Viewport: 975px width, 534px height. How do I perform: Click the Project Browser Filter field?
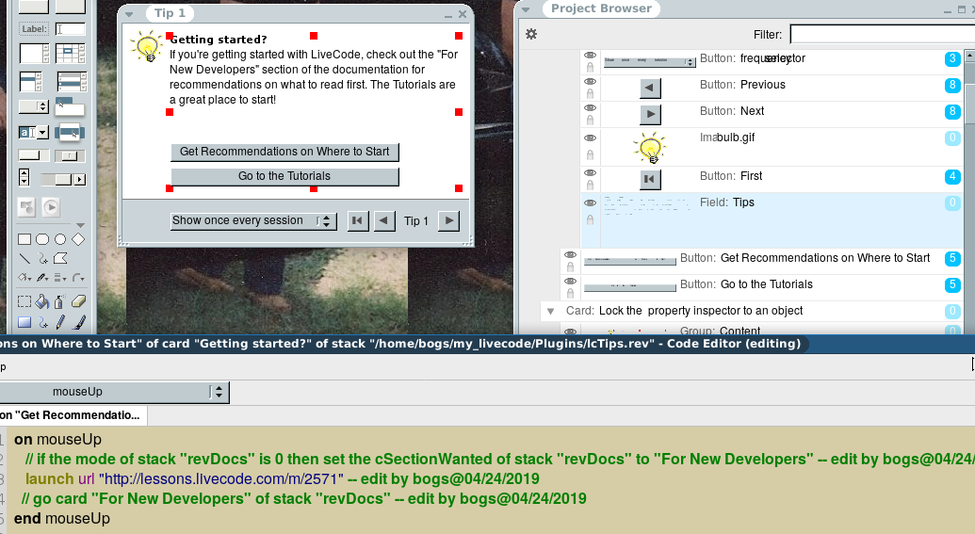[883, 34]
